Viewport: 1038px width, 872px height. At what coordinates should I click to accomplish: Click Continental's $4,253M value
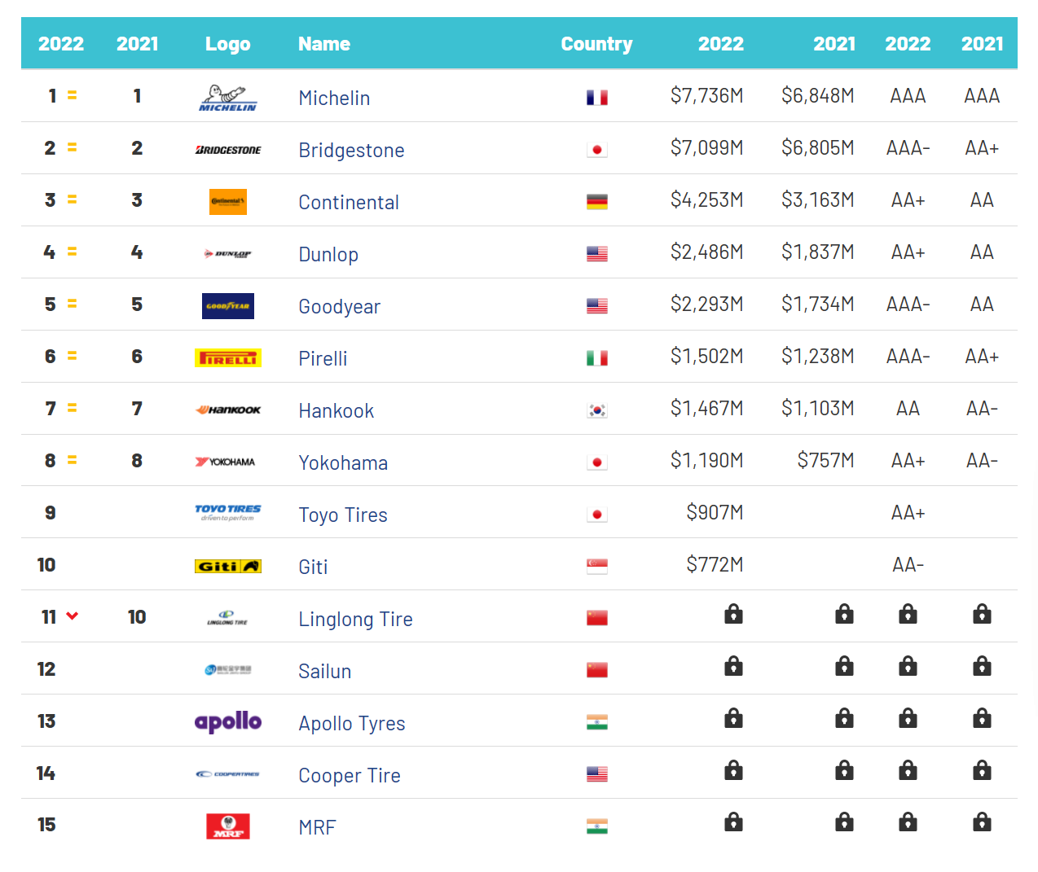point(706,199)
